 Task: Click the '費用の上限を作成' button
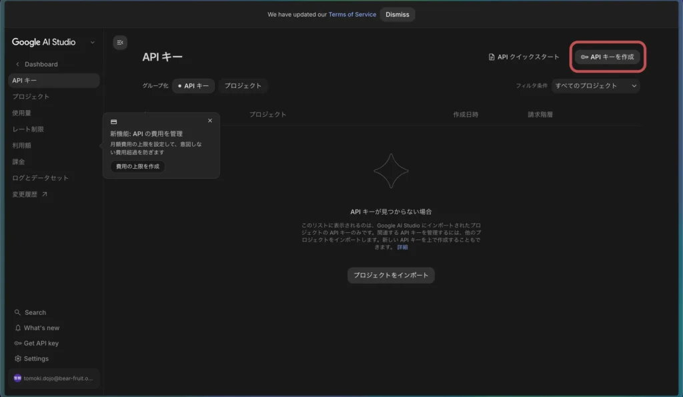click(137, 166)
